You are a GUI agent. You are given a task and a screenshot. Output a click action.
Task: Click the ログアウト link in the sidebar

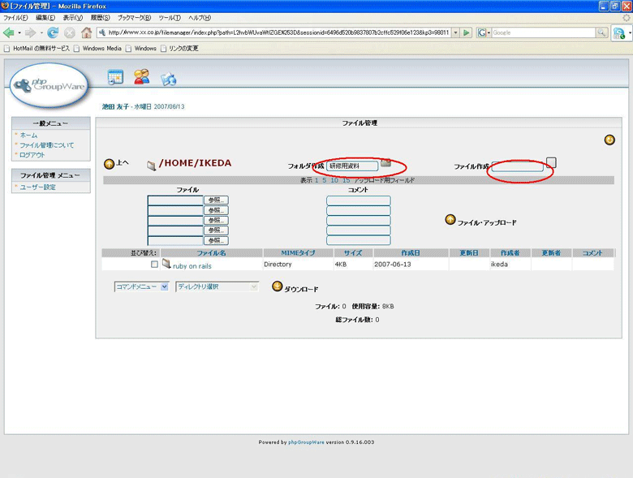click(x=32, y=154)
